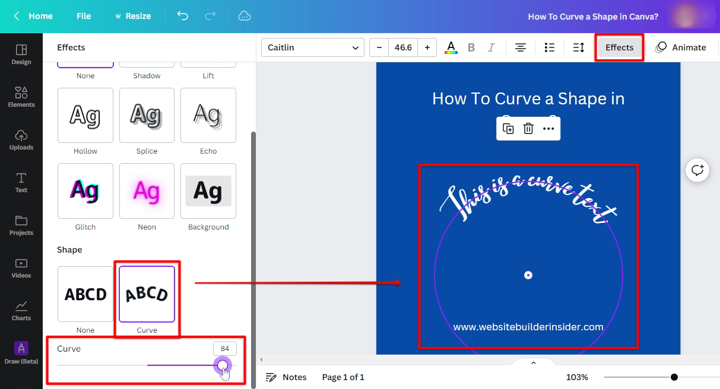Open the Elements sidebar tab
The image size is (720, 389).
(x=21, y=97)
